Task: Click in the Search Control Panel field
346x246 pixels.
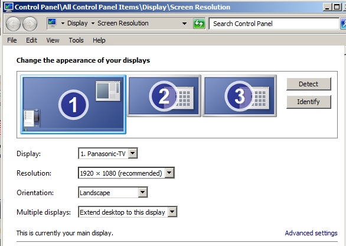Action: [274, 24]
